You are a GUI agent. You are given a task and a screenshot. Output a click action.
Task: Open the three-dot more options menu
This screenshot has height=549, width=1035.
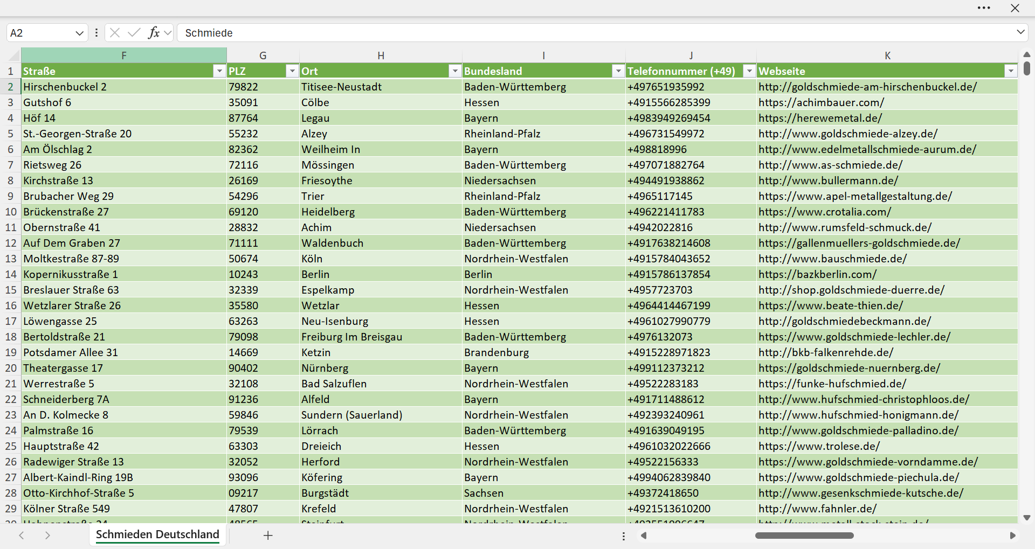(984, 8)
